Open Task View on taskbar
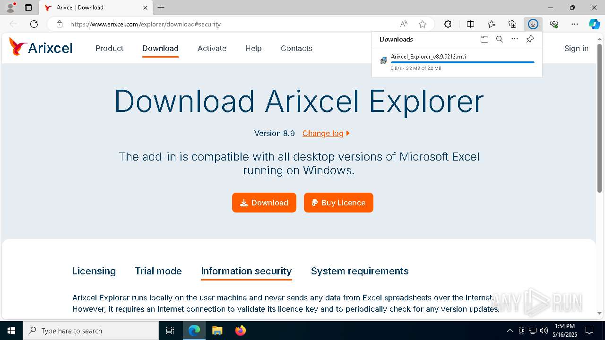 170,331
